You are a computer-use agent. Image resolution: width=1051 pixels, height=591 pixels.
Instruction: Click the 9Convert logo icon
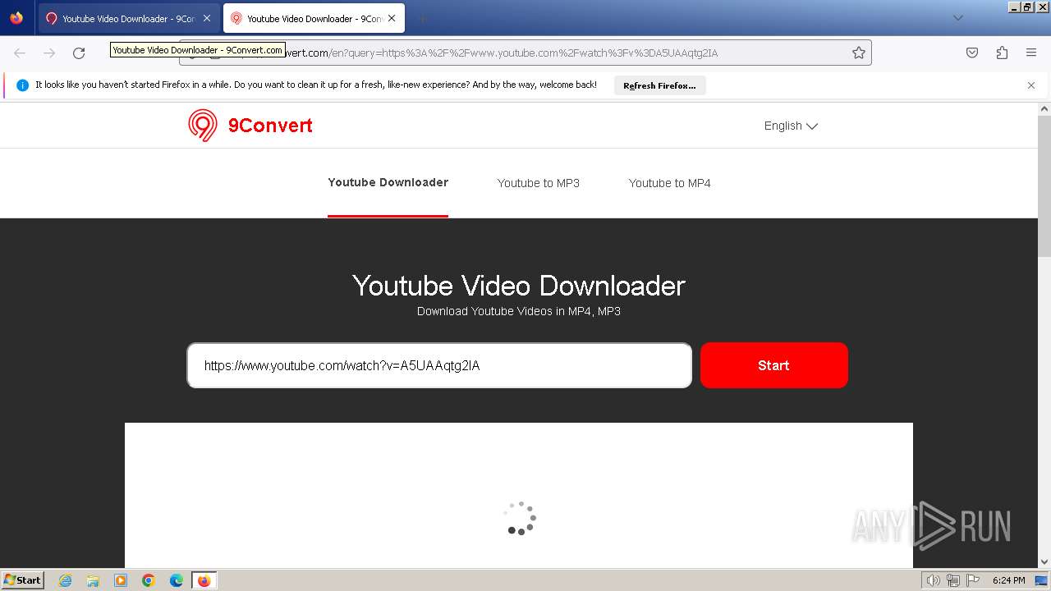(203, 126)
